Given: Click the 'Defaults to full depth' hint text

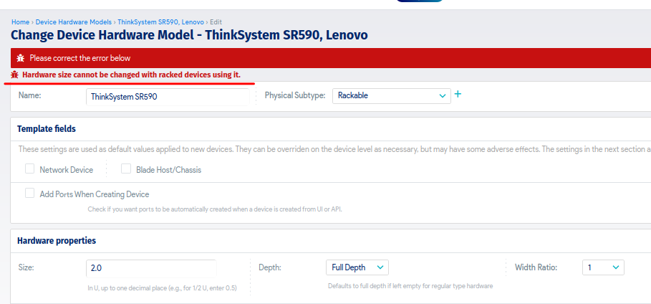Looking at the screenshot, I should click(x=410, y=286).
